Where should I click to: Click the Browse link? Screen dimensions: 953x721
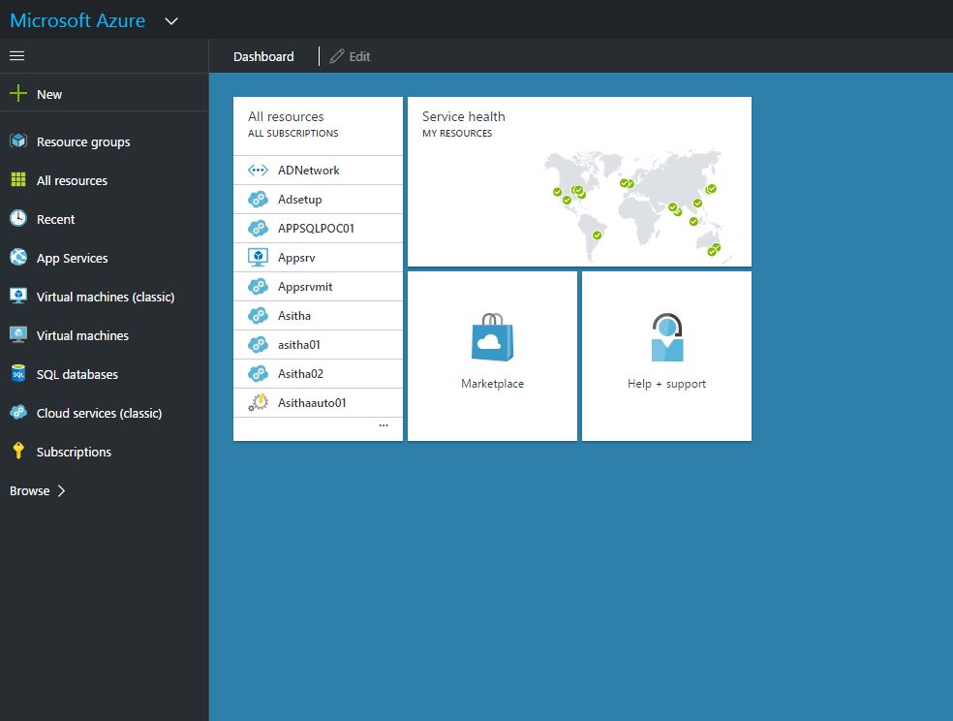coord(30,490)
